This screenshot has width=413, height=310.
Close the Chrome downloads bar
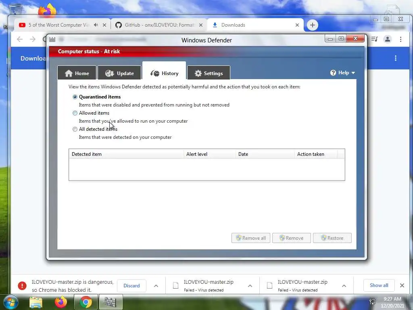[402, 285]
